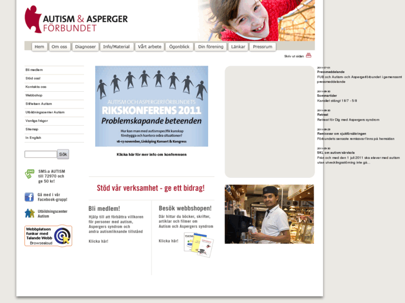Click the Rikskonferens 2011 banner image
The height and width of the screenshot is (303, 405).
(x=152, y=106)
